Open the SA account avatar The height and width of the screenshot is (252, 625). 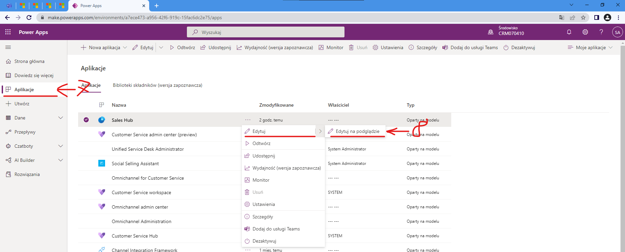617,32
